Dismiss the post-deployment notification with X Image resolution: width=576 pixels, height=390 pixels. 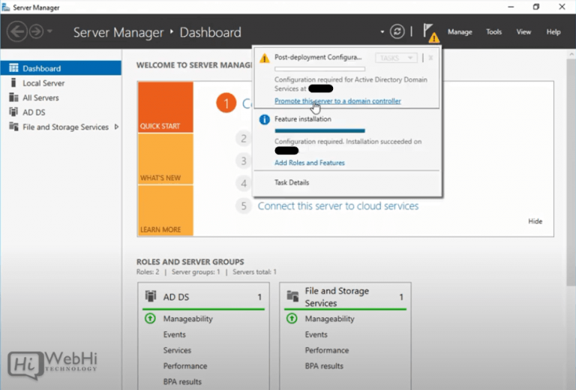pos(430,58)
